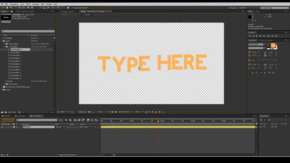Open the Normal blending mode dropdown

pos(60,127)
